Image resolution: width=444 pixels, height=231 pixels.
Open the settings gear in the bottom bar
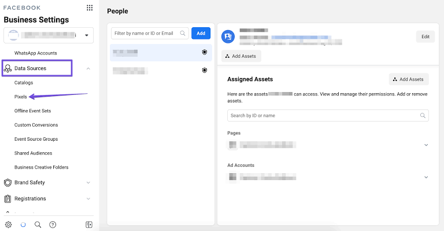(x=9, y=225)
